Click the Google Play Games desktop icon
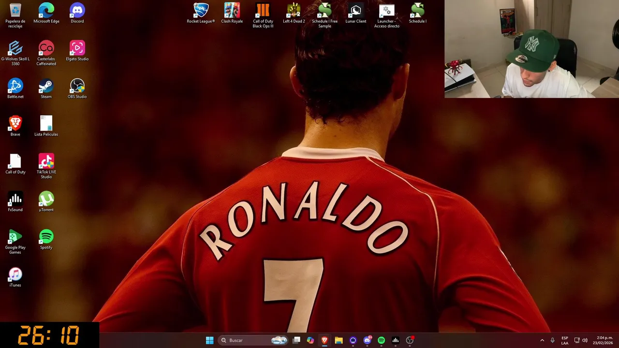This screenshot has height=348, width=619. pos(15,242)
